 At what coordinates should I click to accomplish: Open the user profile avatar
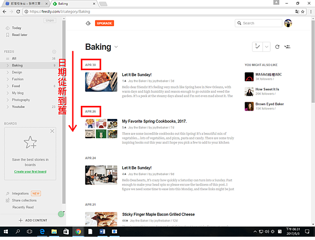coord(288,23)
